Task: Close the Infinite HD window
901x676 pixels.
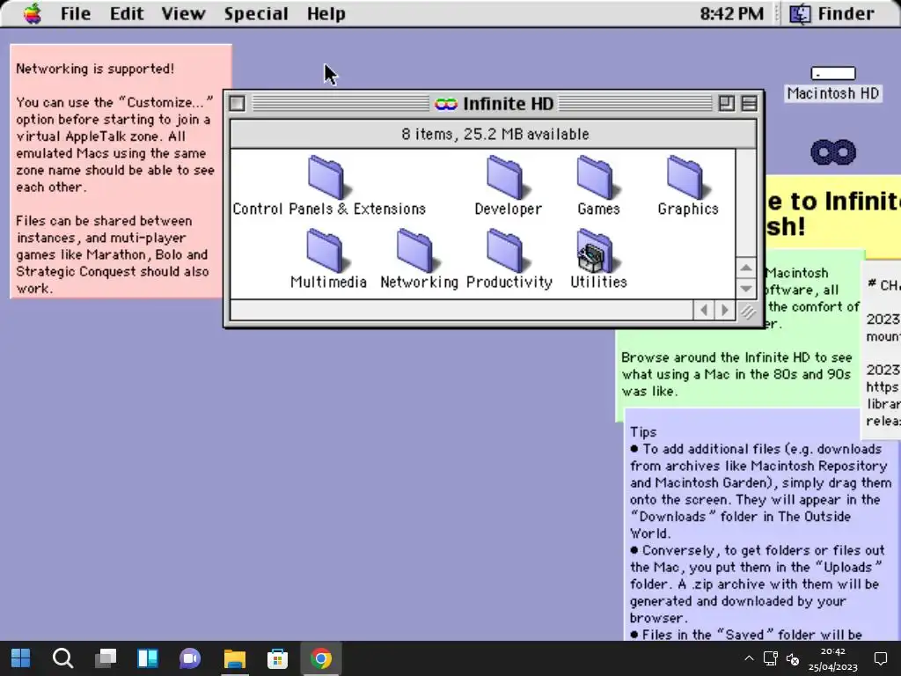Action: (x=237, y=104)
